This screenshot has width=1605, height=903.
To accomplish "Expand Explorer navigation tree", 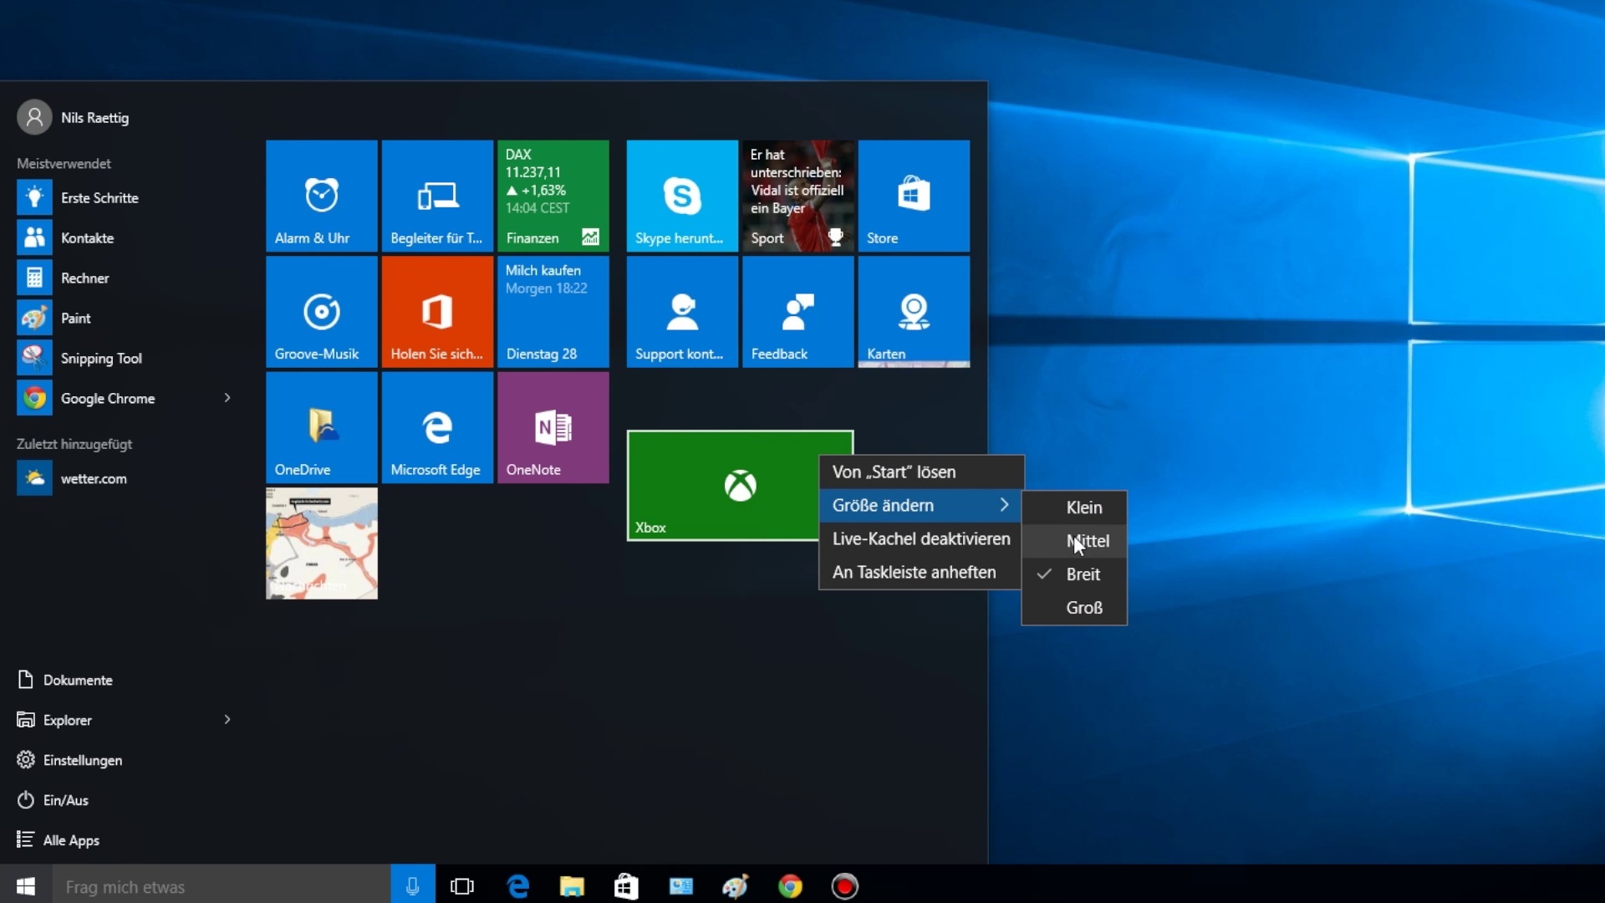I will pos(227,719).
